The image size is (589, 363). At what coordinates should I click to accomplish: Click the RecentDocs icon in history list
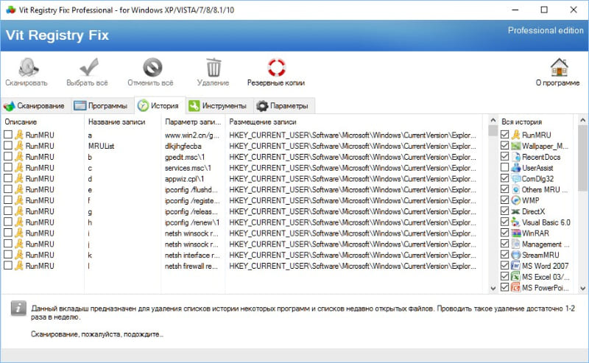[x=516, y=157]
